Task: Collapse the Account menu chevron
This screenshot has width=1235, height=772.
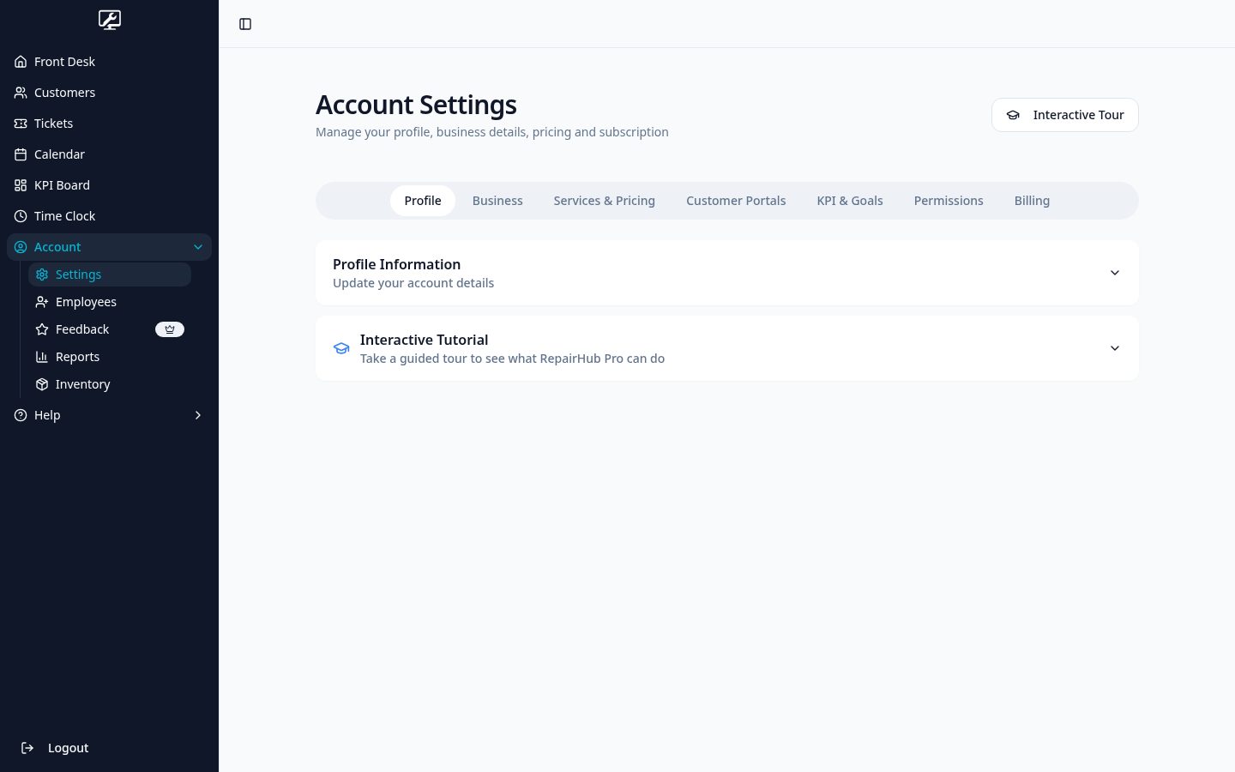Action: (x=198, y=247)
